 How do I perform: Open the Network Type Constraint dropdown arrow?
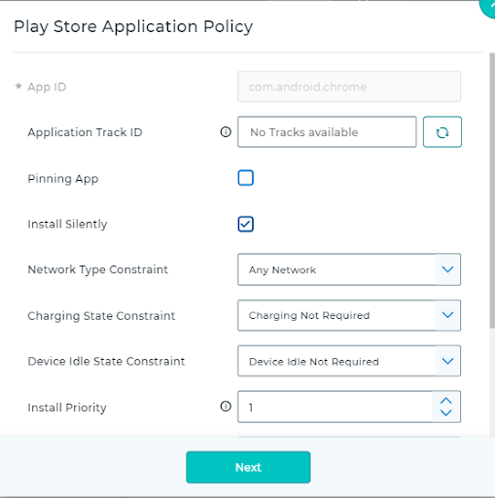(x=447, y=269)
